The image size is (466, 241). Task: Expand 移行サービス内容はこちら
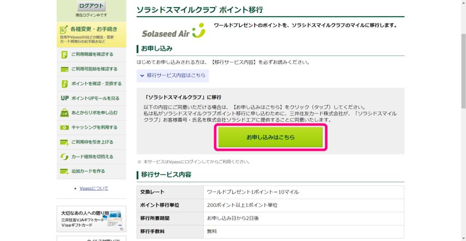tap(172, 75)
